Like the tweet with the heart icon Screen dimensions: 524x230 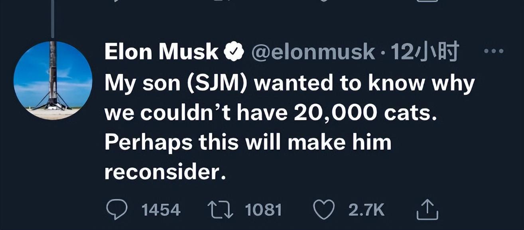tap(323, 210)
